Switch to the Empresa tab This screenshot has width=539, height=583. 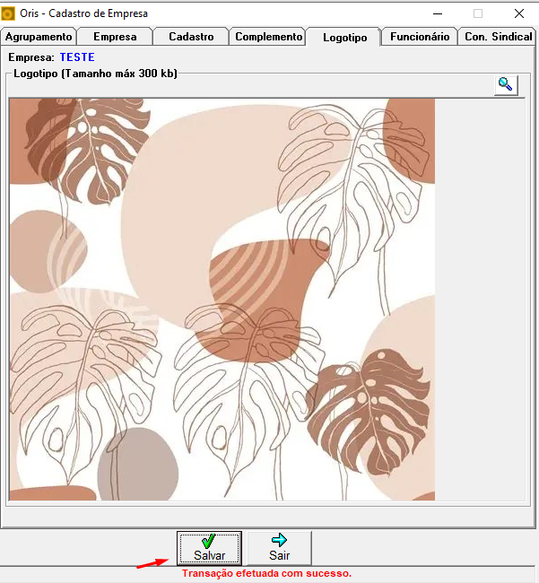click(115, 37)
